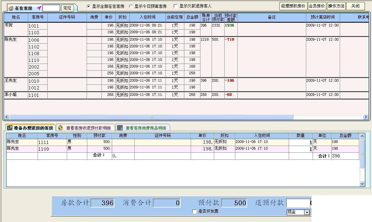Select the 显示全部在住客房 radio button
372x222 pixels.
(x=89, y=6)
